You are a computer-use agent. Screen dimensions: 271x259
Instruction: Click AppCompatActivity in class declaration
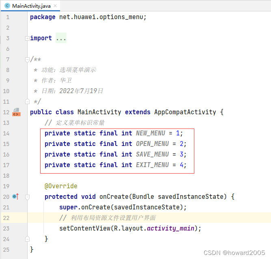click(x=185, y=112)
